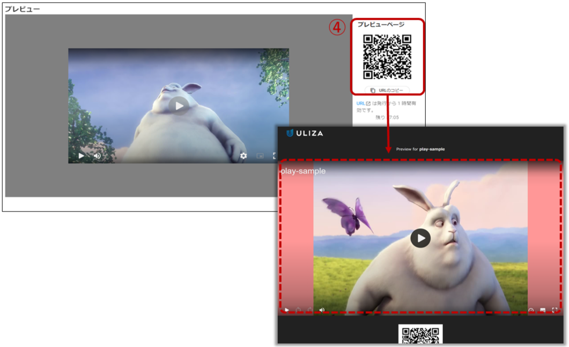Screen dimensions: 569x347
Task: Click the playback speed icon in the play-sample player
Action: [x=531, y=310]
